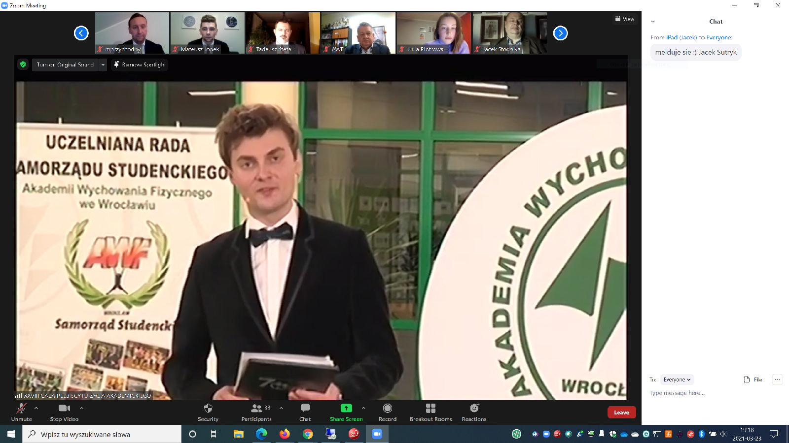Select Tadeusz Stefa... video thumbnail

283,33
